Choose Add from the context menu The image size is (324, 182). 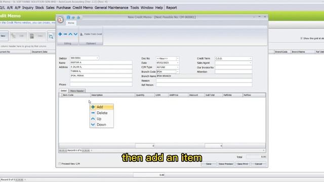tap(101, 107)
